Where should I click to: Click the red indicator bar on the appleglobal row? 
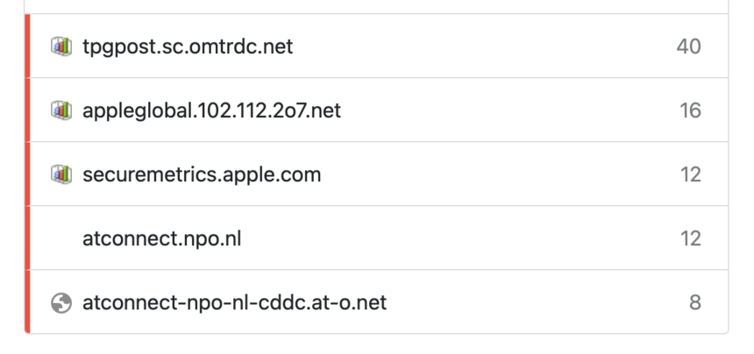[x=27, y=110]
